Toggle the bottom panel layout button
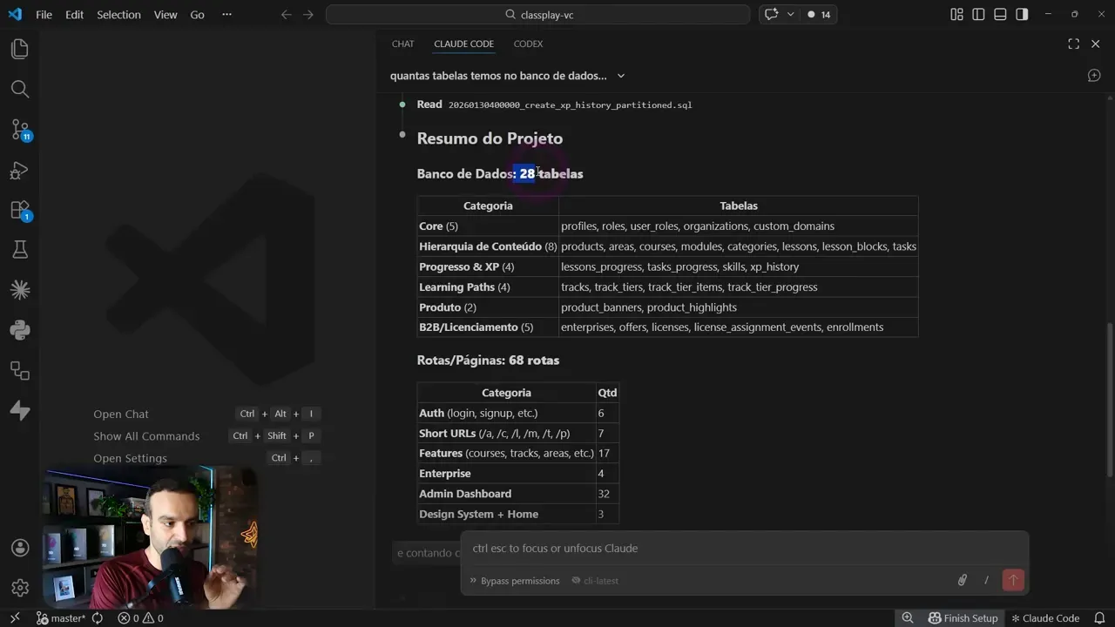This screenshot has height=627, width=1115. point(1000,15)
